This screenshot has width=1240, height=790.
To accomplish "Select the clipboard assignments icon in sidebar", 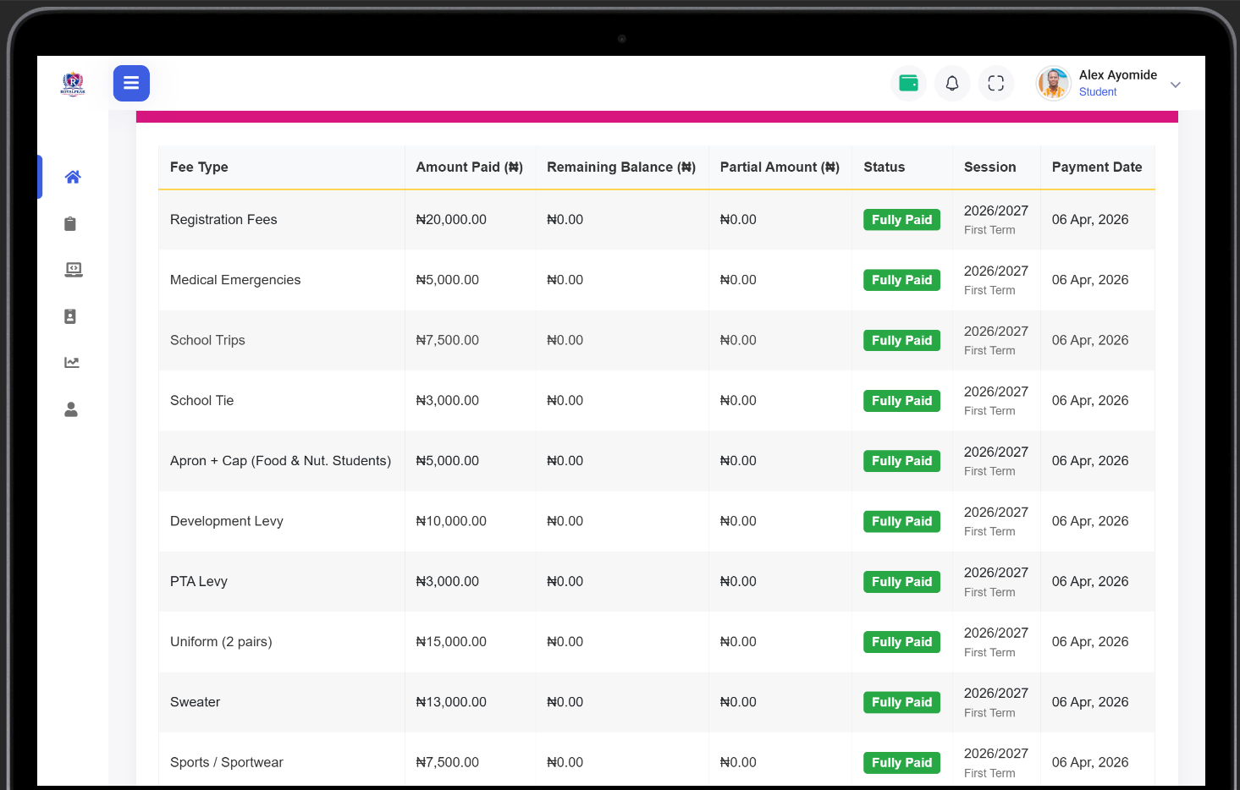I will pyautogui.click(x=70, y=223).
